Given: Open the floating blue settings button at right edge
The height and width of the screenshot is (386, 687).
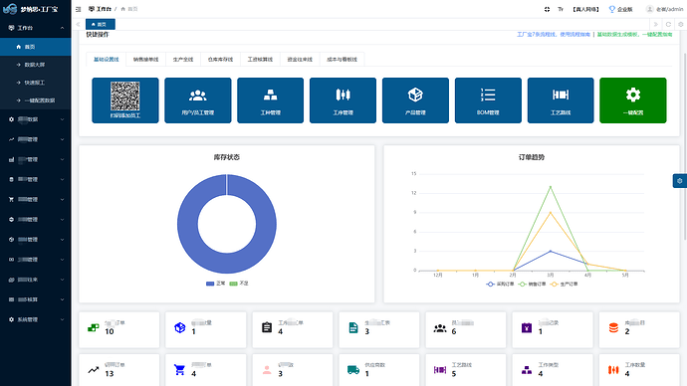Looking at the screenshot, I should (x=680, y=181).
